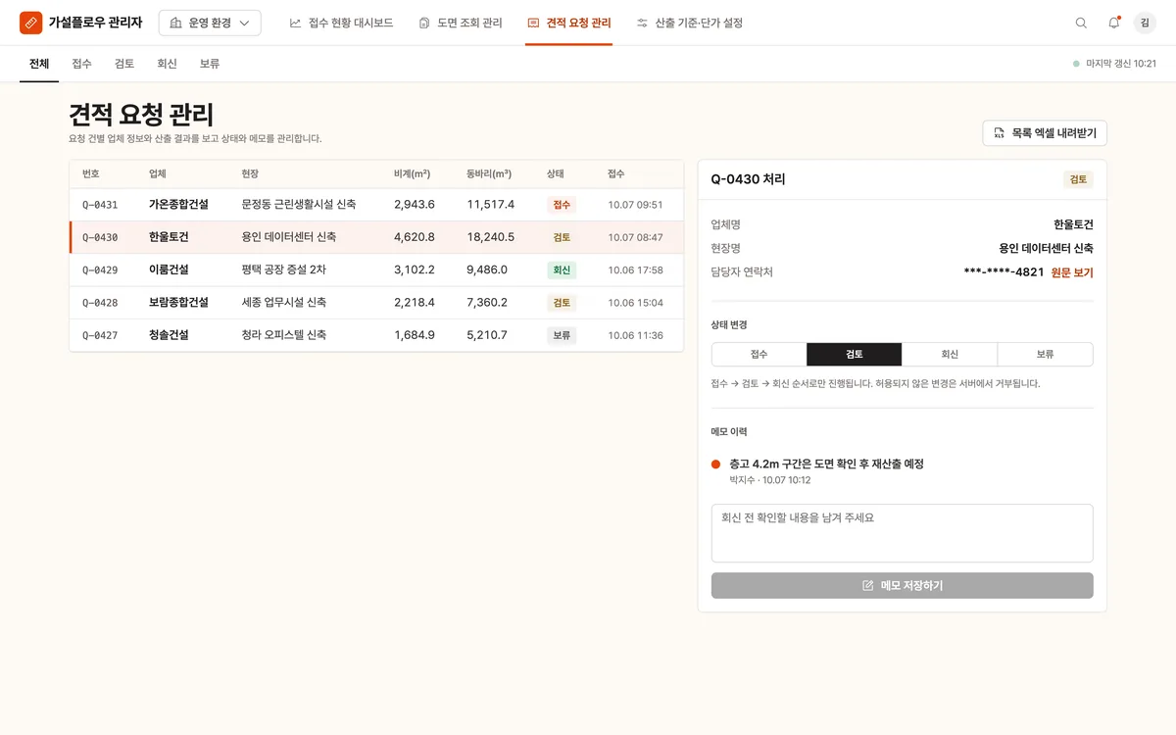Click the 접수 status badge of Q-0431
Image resolution: width=1176 pixels, height=735 pixels.
point(562,205)
